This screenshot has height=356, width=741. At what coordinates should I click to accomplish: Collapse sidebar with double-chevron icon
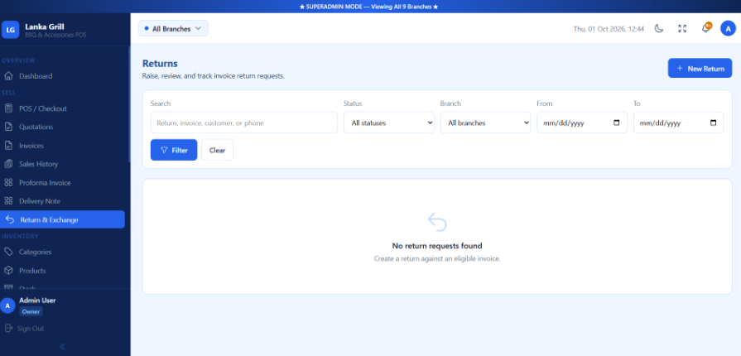click(62, 347)
